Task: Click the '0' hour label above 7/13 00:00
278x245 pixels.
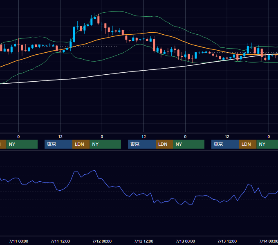Action: 185,137
